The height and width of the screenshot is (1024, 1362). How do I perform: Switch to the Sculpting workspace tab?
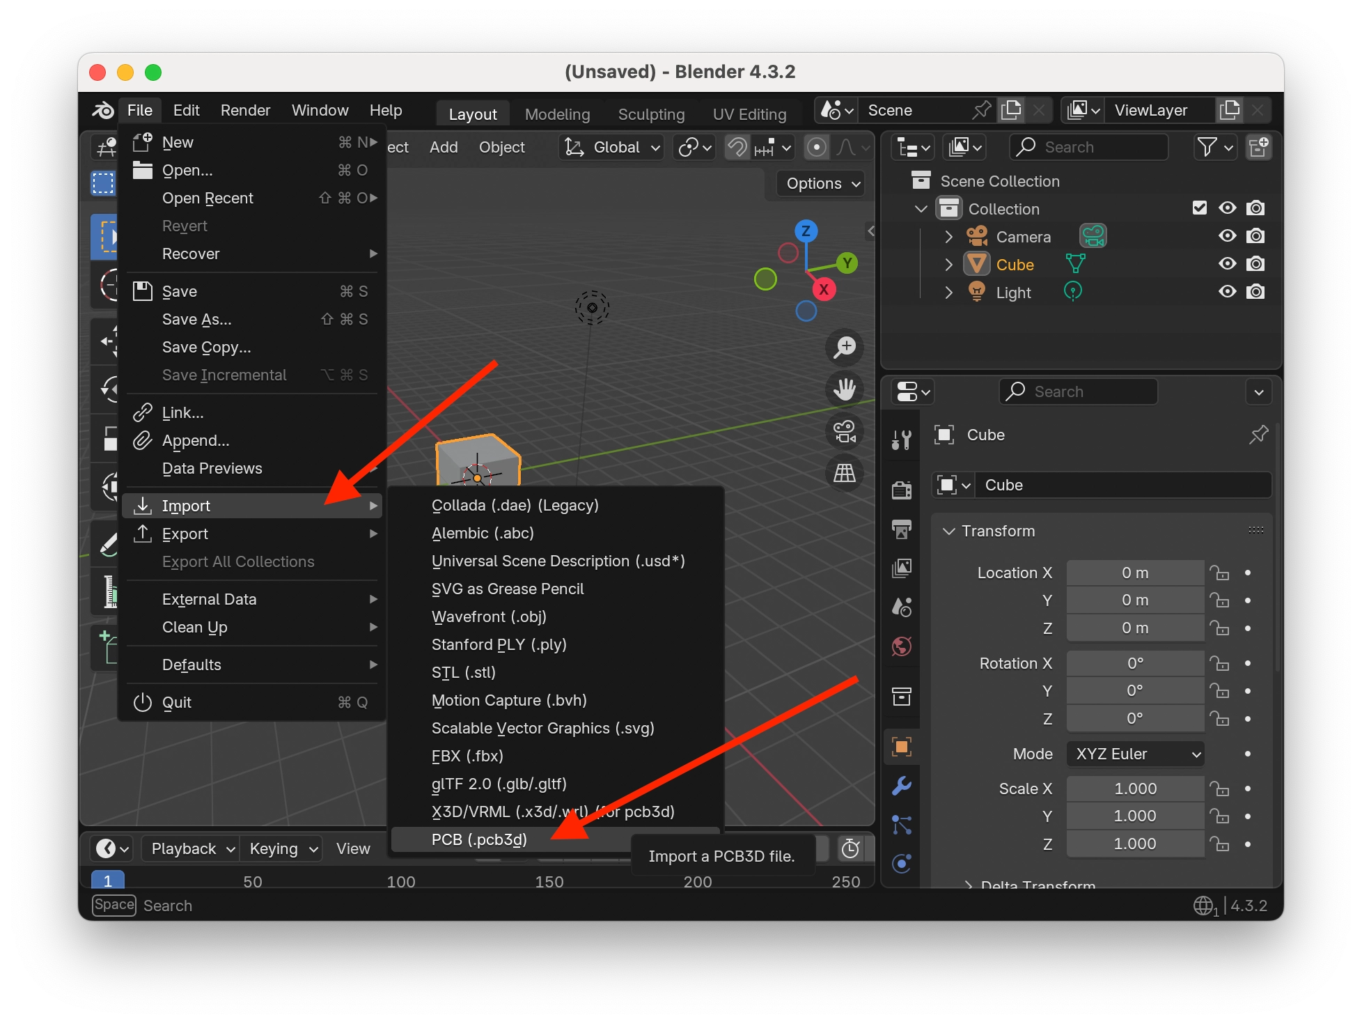click(650, 113)
